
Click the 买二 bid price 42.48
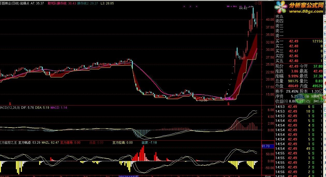click(294, 46)
